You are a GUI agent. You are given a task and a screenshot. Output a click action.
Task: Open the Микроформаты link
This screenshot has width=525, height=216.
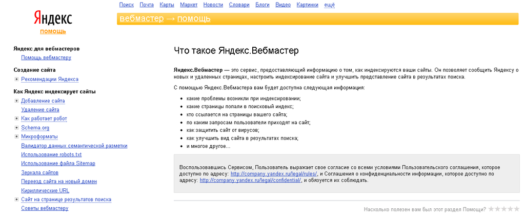click(x=39, y=136)
